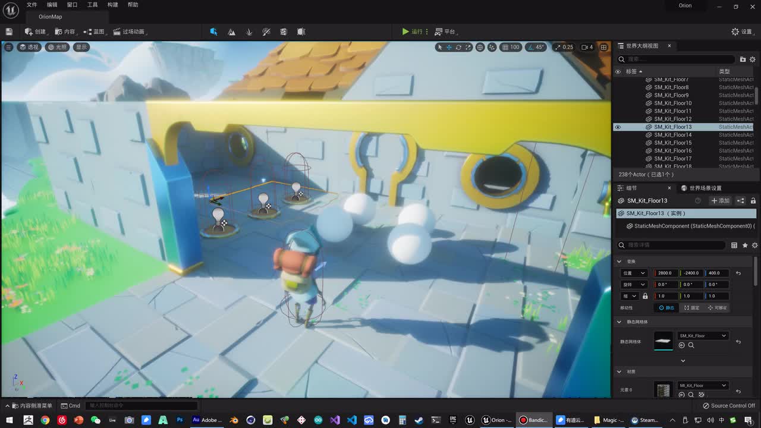Activate the Select mode icon in the toolbar
The height and width of the screenshot is (428, 761).
tap(213, 32)
